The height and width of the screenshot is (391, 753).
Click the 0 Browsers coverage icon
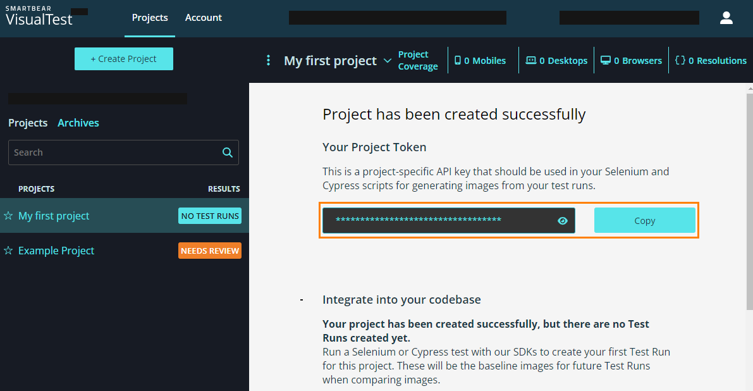(606, 61)
